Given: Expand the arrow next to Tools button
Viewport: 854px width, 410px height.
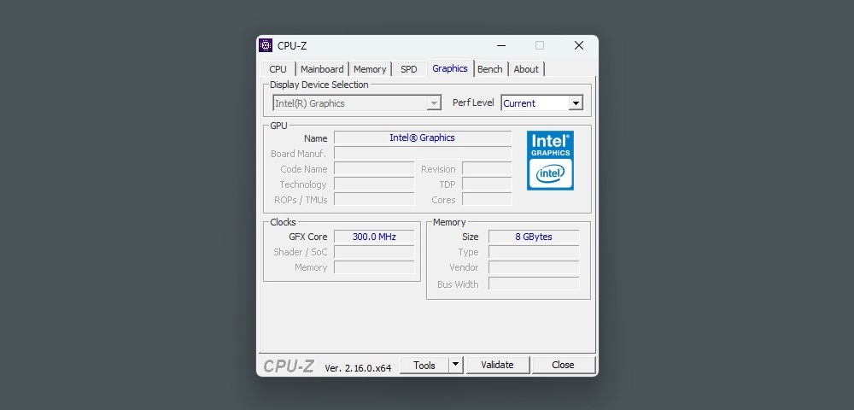Looking at the screenshot, I should (x=455, y=365).
